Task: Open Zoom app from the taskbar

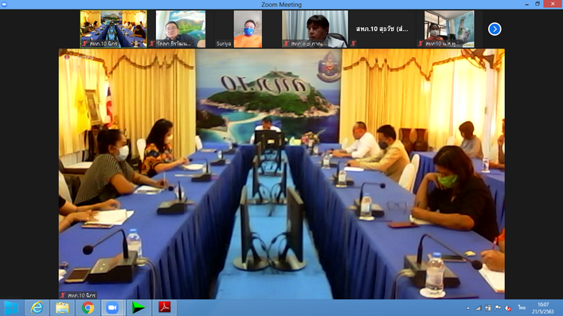Action: point(112,308)
